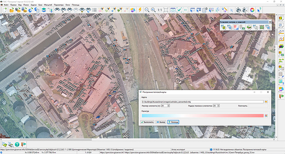This screenshot has width=285, height=154.
Task: Zoom in with the plus magnifier
Action: click(153, 10)
